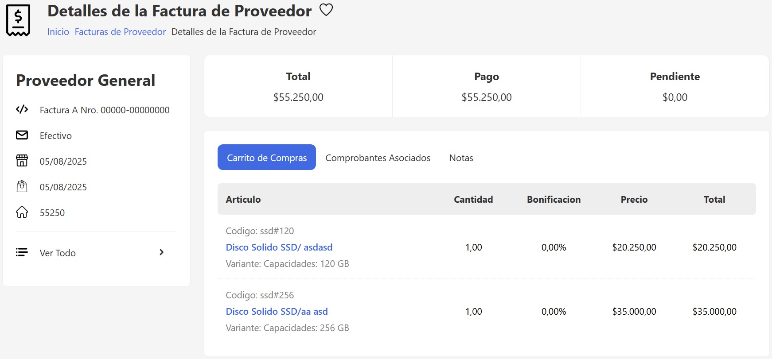Click the Pendiente summary card
This screenshot has width=772, height=359.
click(675, 86)
